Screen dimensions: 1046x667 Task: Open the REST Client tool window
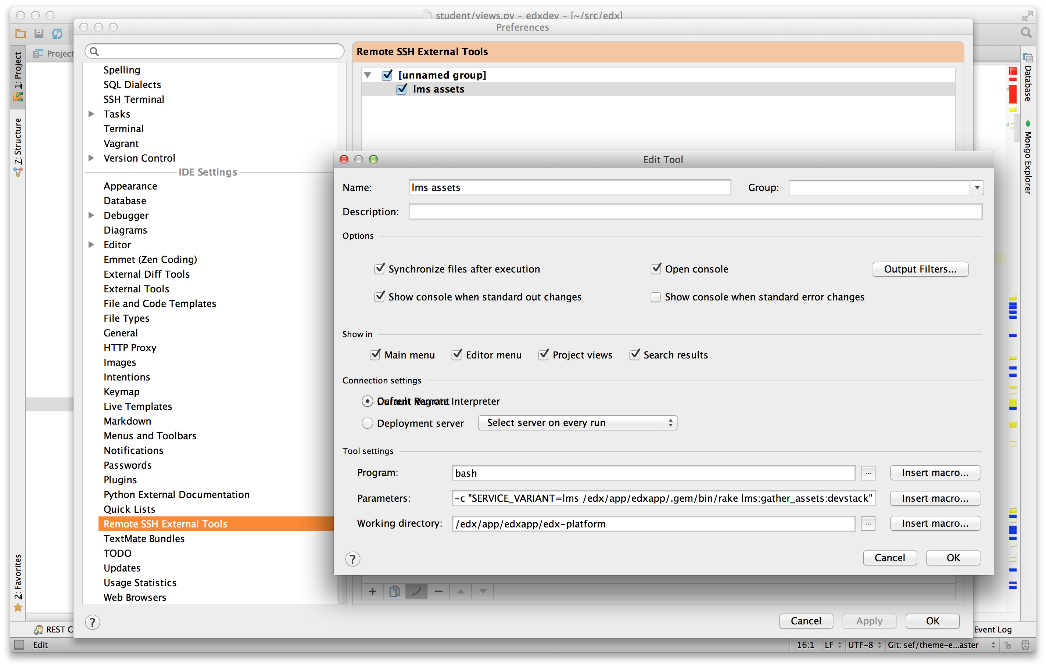(53, 629)
